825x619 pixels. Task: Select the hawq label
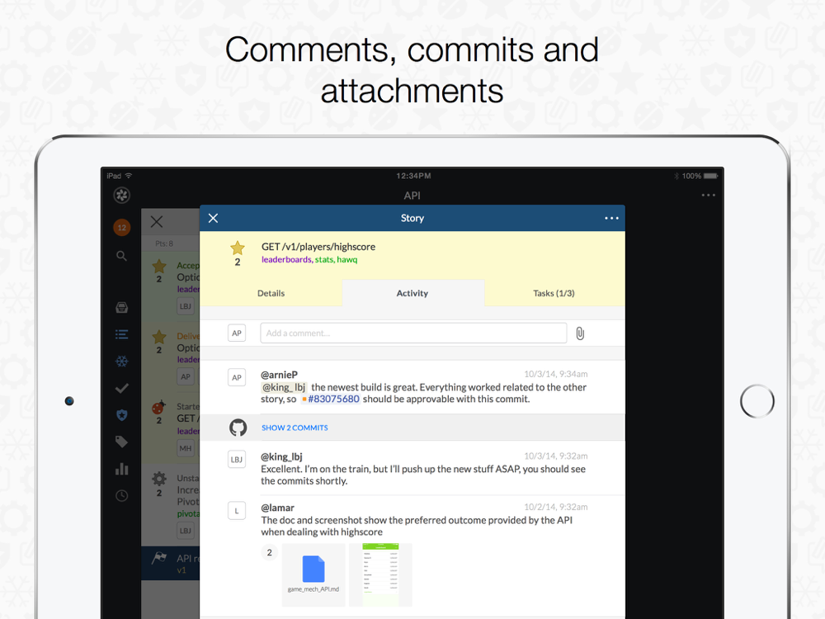(x=347, y=259)
